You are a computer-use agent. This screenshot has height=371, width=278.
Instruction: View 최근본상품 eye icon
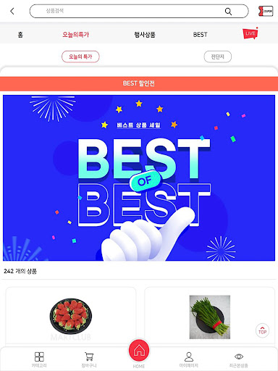tap(239, 357)
